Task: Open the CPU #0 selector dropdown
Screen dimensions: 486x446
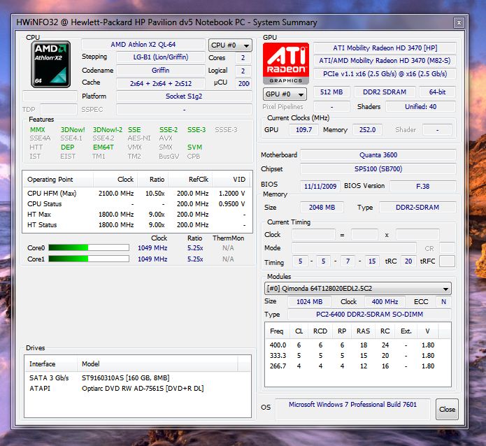Action: click(x=230, y=45)
